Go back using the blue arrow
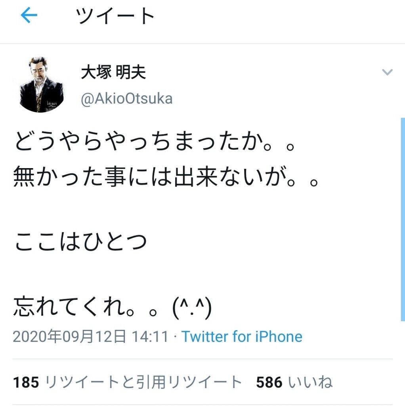Screen dimensions: 405x406 (x=29, y=15)
